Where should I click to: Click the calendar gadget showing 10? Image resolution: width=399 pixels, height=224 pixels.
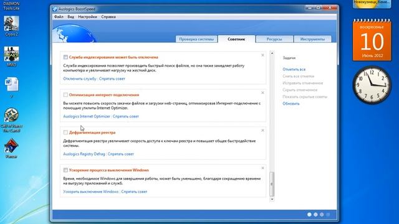click(372, 40)
